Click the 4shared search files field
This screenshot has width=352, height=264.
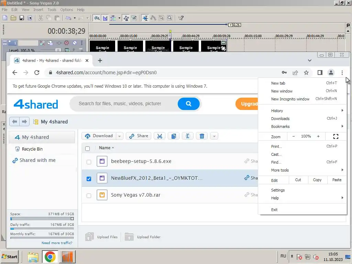click(x=123, y=103)
